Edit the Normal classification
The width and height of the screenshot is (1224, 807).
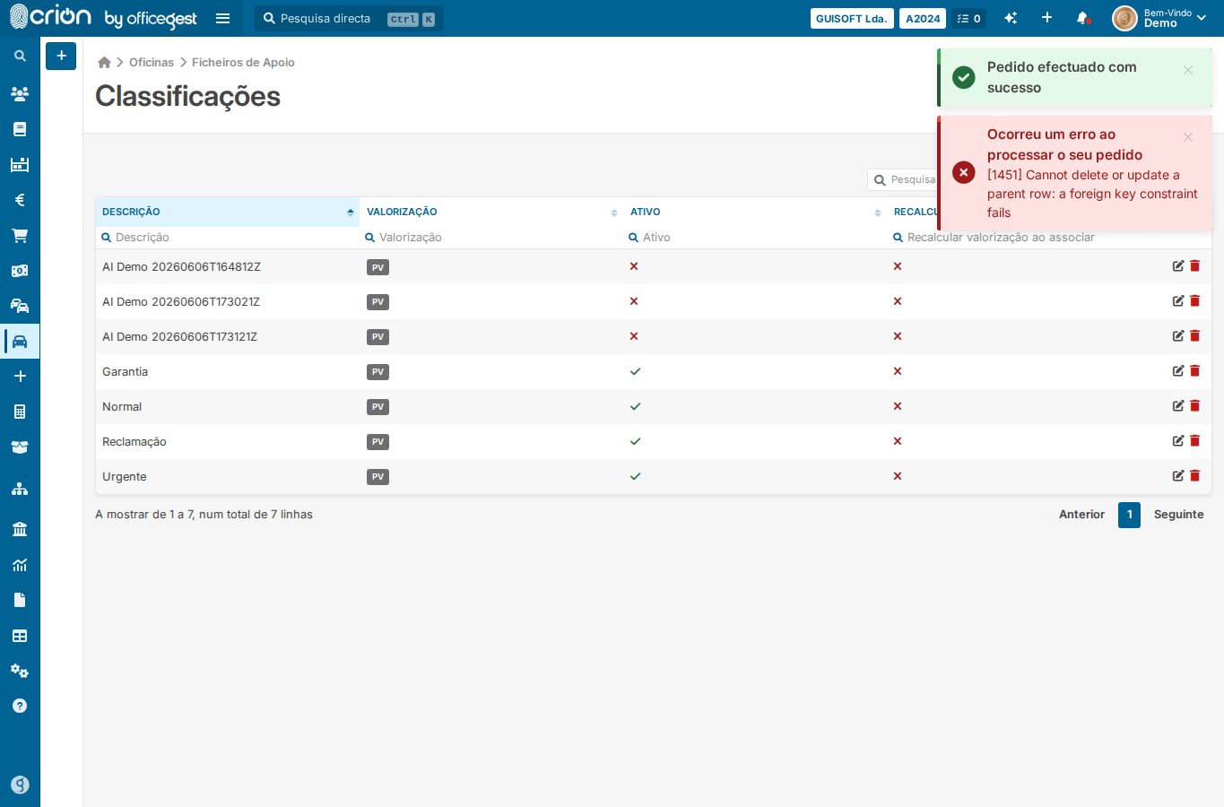[1178, 406]
